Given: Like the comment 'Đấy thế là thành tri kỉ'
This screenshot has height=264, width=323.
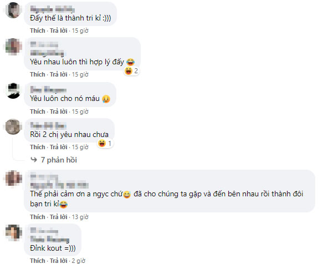Looking at the screenshot, I should tap(38, 31).
